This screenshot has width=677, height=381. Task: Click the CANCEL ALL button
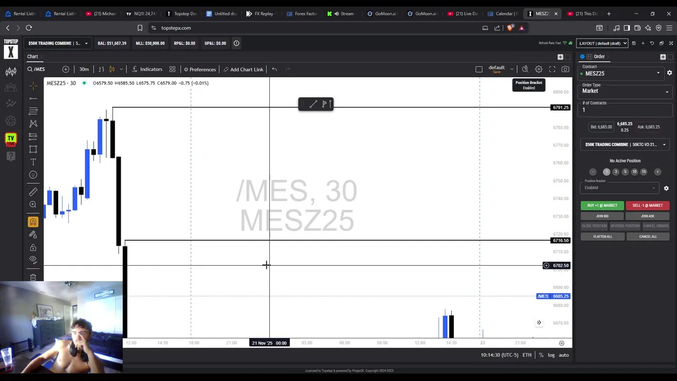tap(647, 237)
